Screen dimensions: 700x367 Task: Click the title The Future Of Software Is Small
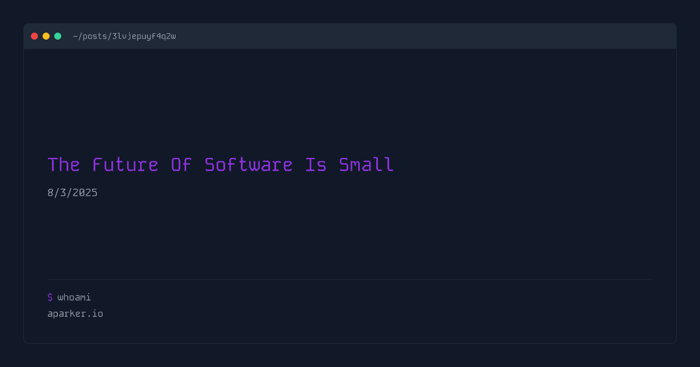(x=220, y=165)
